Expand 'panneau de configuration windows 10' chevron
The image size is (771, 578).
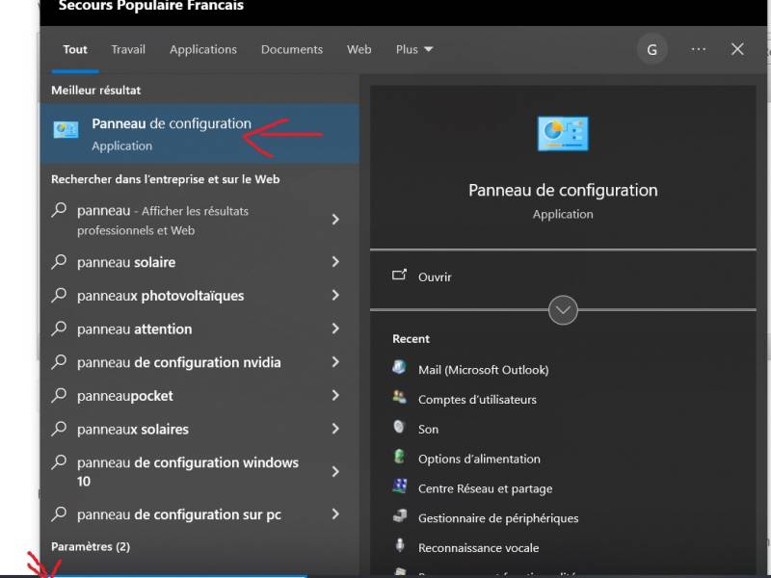[335, 471]
